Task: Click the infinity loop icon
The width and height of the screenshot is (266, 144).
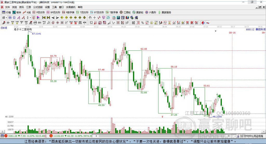Action: (x=208, y=23)
